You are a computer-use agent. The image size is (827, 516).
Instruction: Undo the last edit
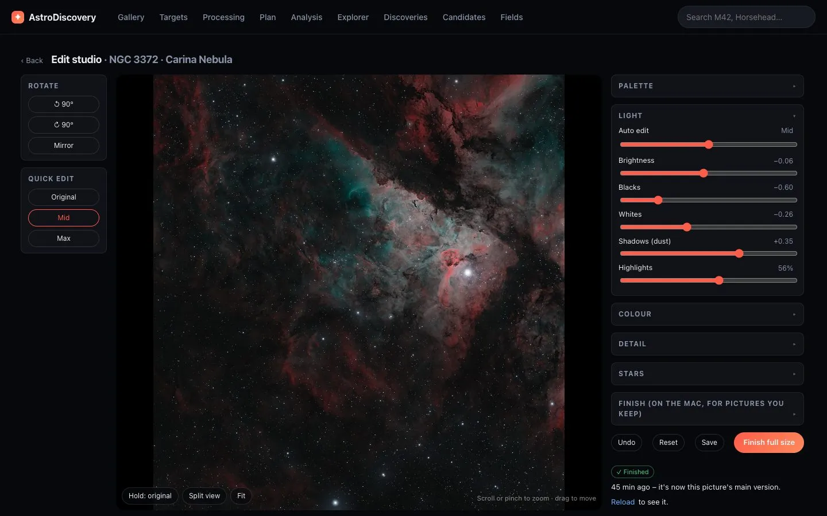tap(627, 443)
